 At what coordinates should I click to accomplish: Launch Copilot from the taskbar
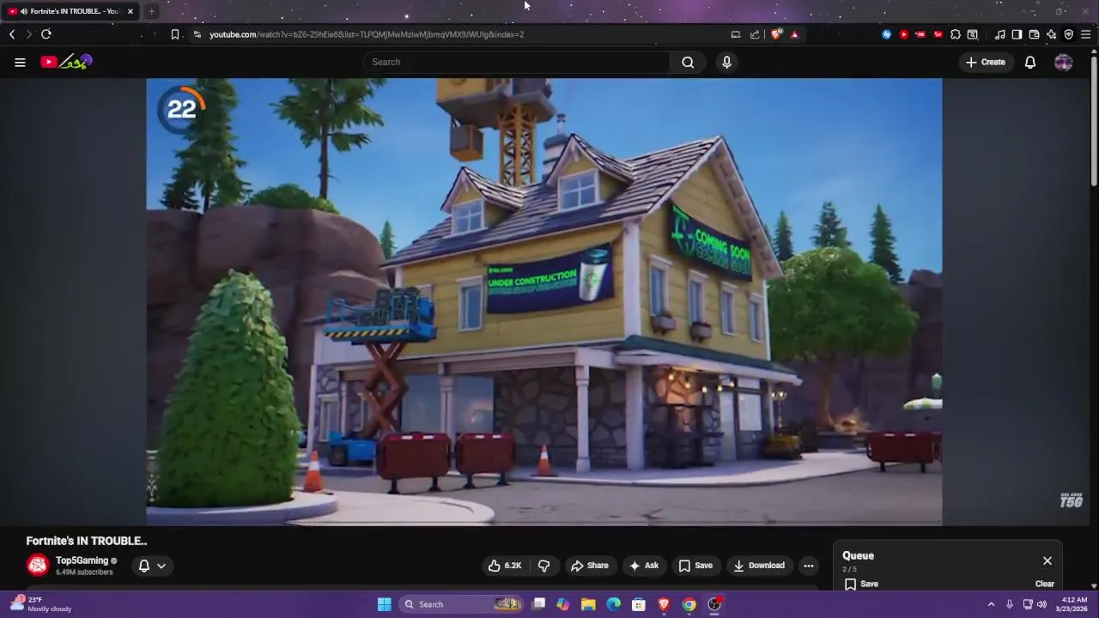(x=563, y=604)
